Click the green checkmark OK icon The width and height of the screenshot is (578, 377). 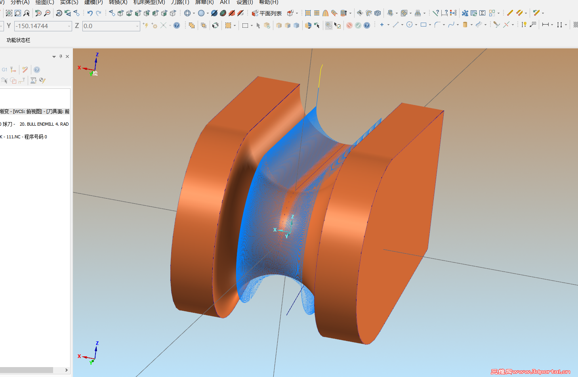(358, 25)
